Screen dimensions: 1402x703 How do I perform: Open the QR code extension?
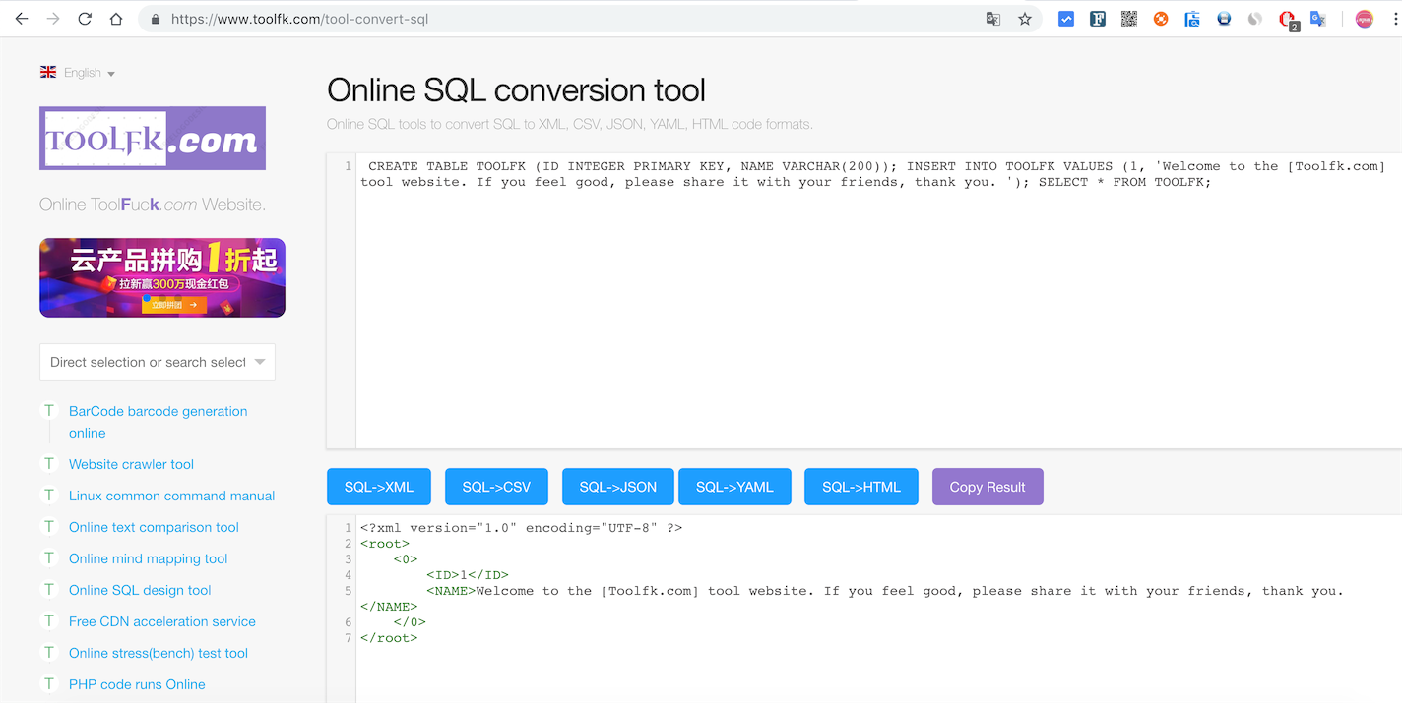[x=1128, y=18]
